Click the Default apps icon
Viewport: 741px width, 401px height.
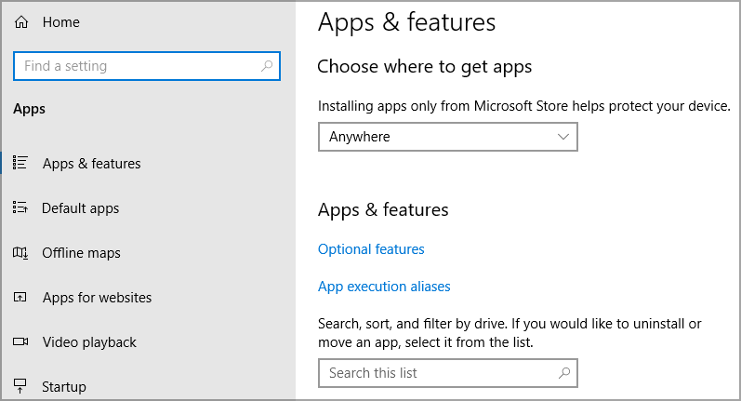pyautogui.click(x=20, y=207)
